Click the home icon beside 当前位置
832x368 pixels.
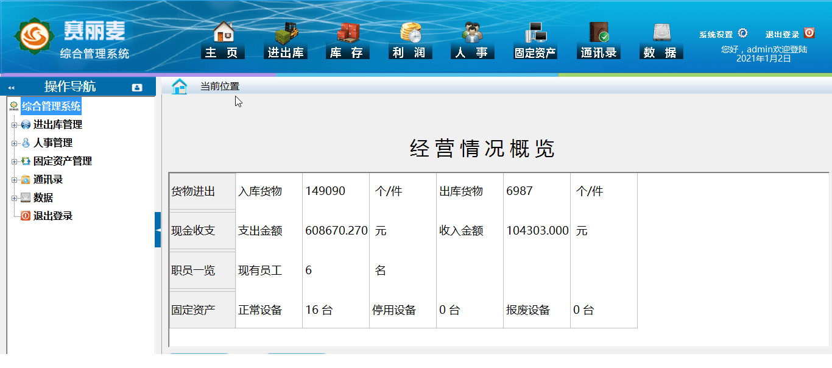[179, 87]
